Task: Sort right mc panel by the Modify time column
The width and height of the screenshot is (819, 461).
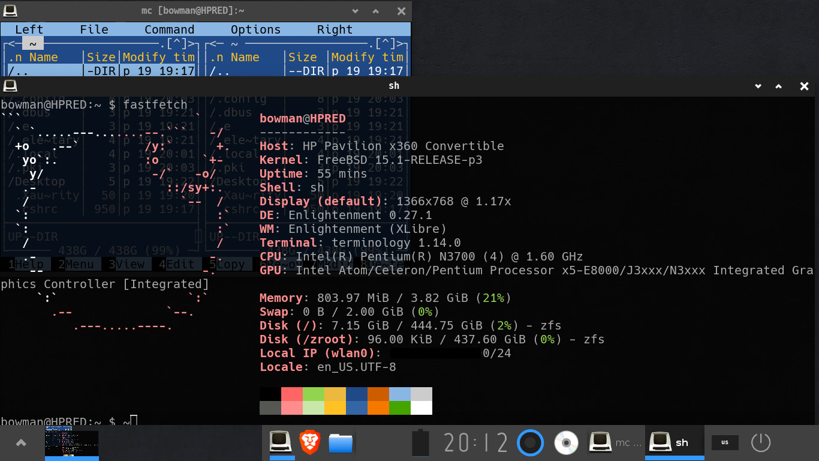Action: pos(368,57)
